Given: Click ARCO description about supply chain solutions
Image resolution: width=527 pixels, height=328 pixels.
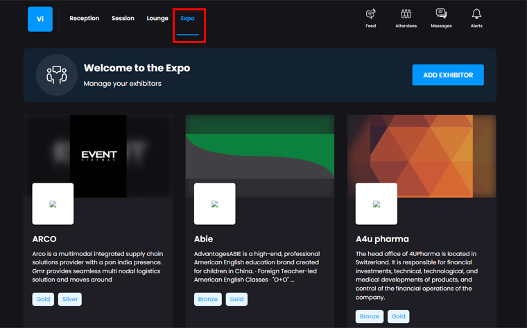Looking at the screenshot, I should (98, 266).
